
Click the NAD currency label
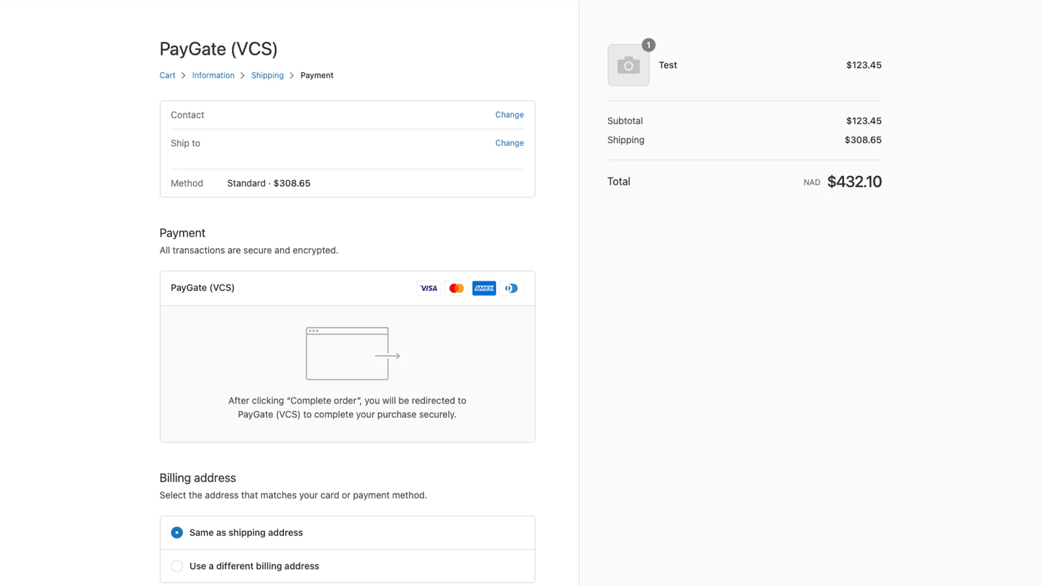pyautogui.click(x=811, y=183)
